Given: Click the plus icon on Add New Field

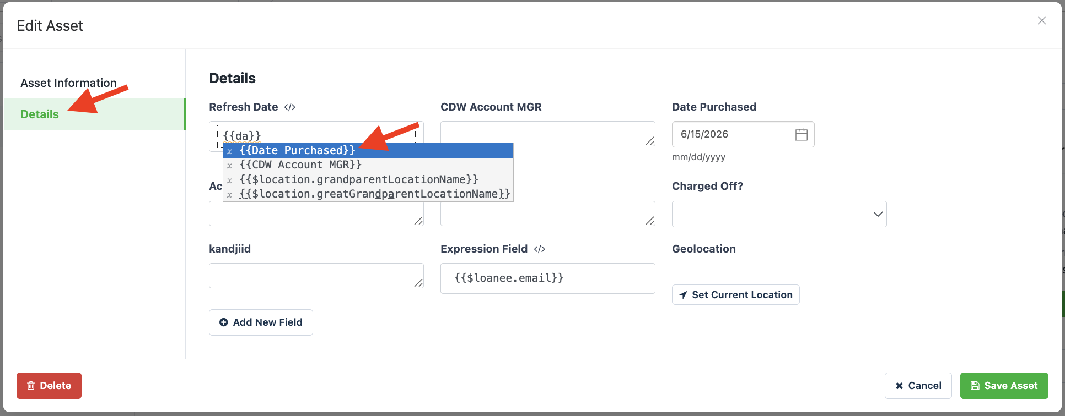Looking at the screenshot, I should click(223, 322).
